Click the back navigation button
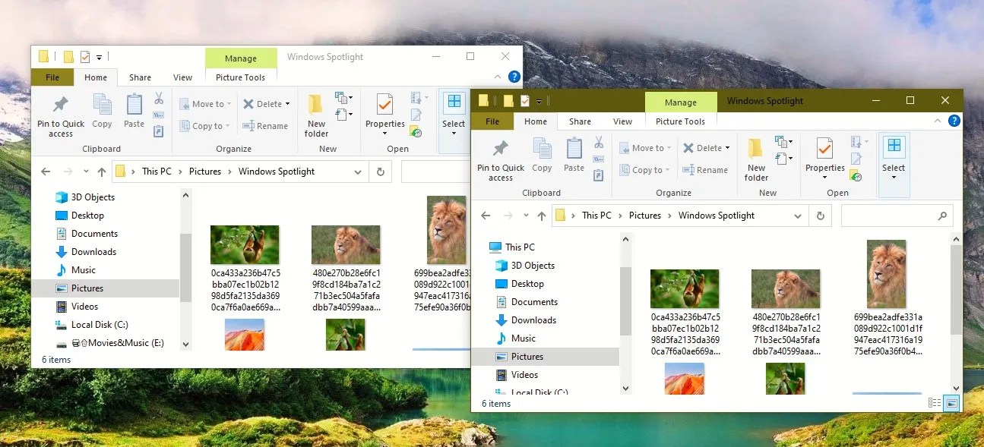This screenshot has width=984, height=447. click(x=486, y=216)
